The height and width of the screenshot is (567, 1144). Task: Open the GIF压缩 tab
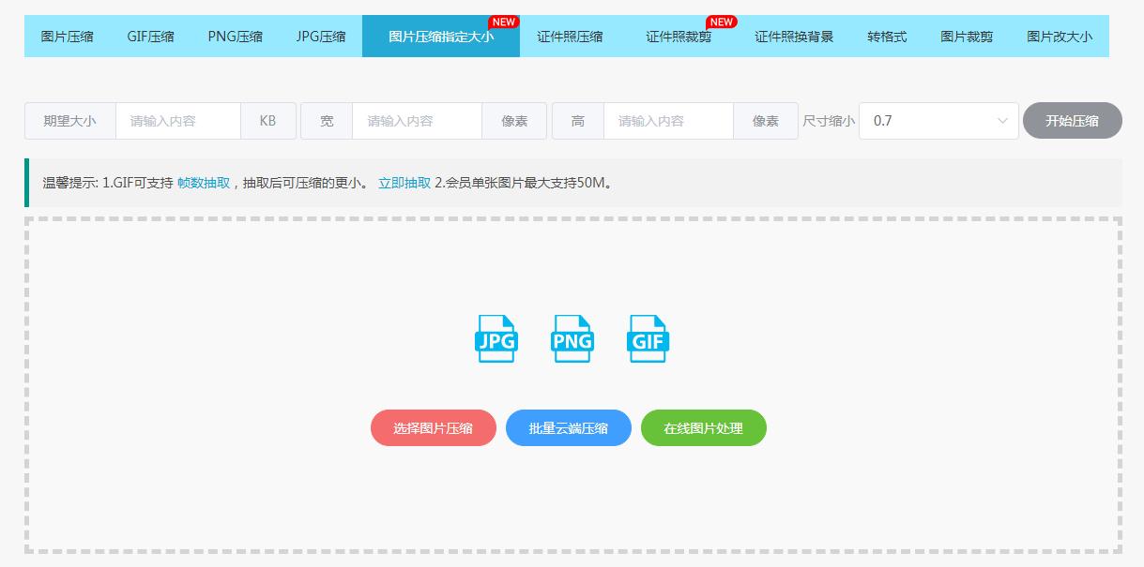click(149, 36)
